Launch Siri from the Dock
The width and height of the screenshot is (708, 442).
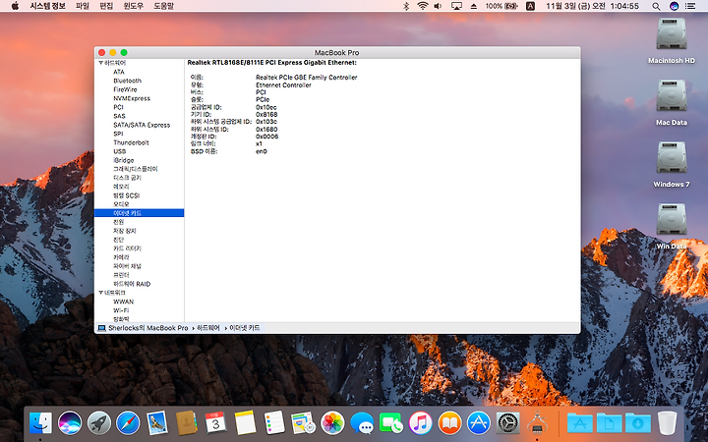tap(70, 423)
